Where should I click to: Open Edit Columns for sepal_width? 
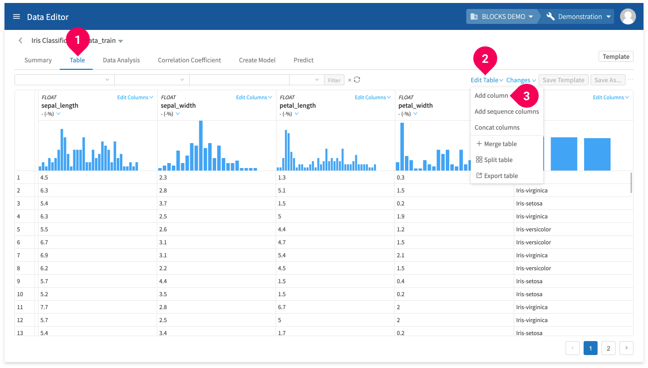pos(254,97)
